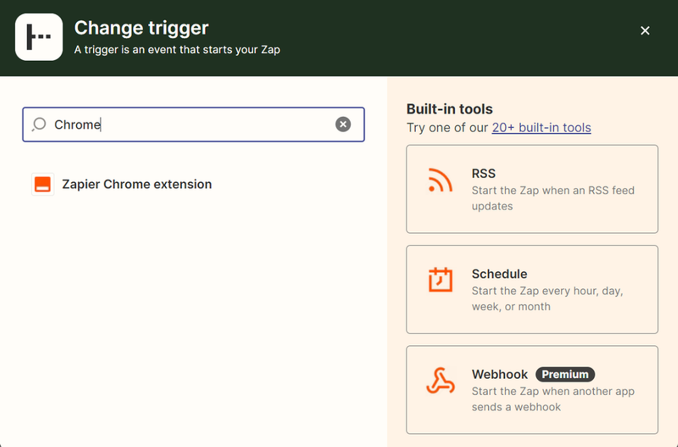Click the Change trigger title text
The height and width of the screenshot is (447, 678).
point(141,28)
